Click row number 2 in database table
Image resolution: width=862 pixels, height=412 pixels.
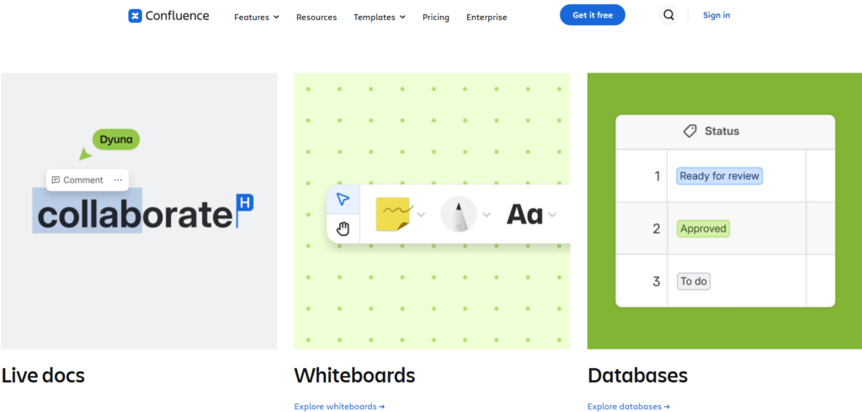click(656, 229)
